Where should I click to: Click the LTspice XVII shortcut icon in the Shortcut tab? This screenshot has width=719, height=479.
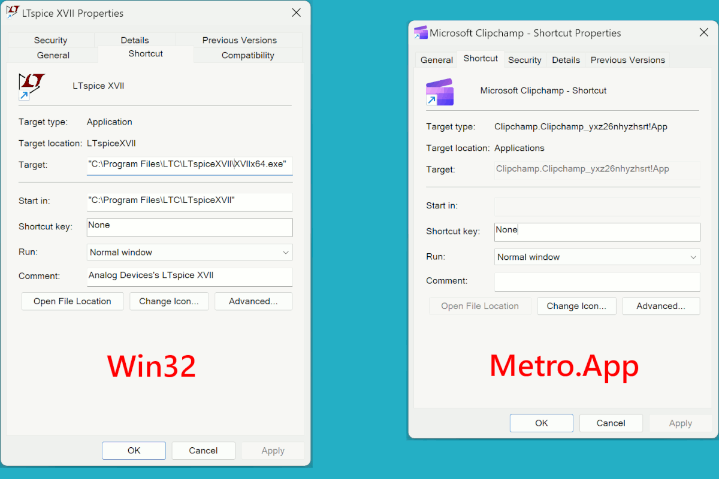[x=32, y=86]
